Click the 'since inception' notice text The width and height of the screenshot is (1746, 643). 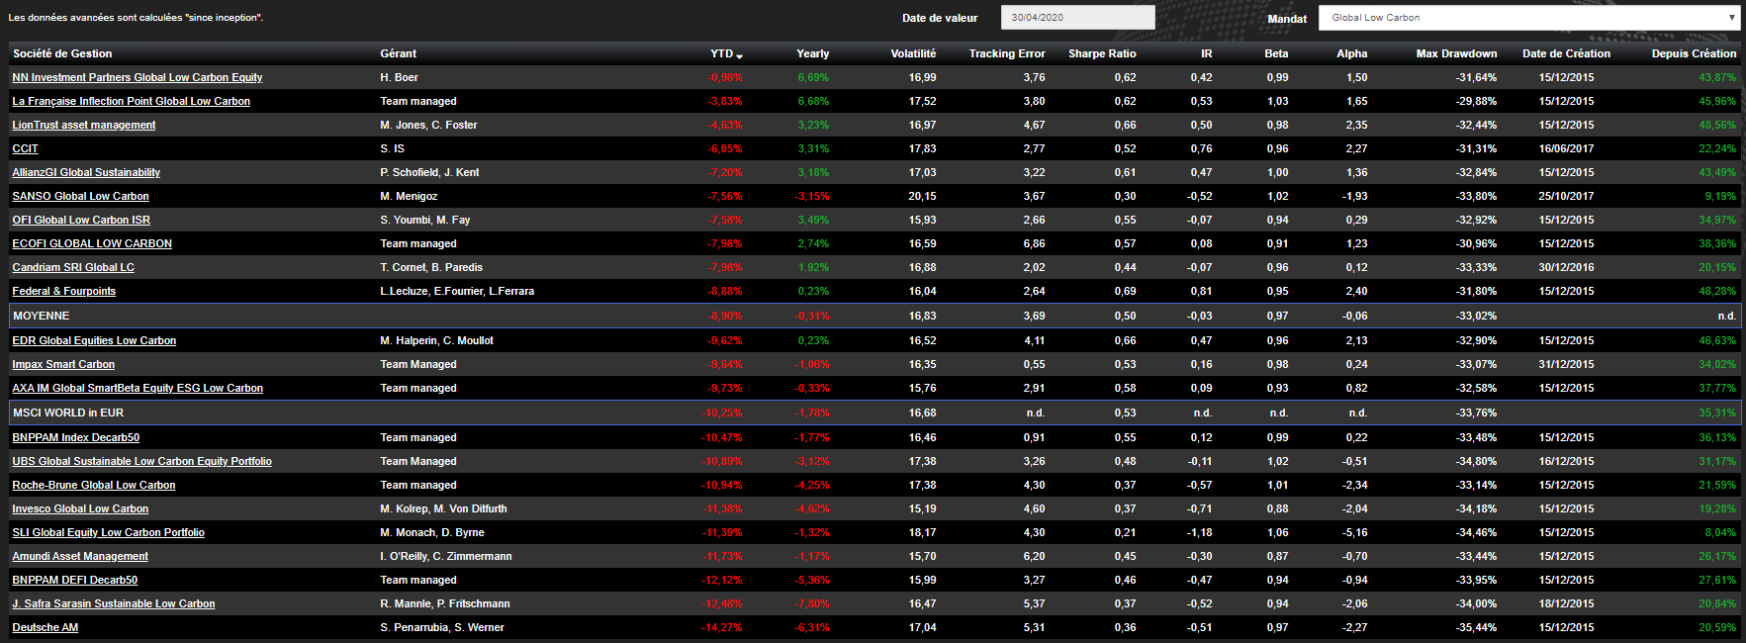136,18
